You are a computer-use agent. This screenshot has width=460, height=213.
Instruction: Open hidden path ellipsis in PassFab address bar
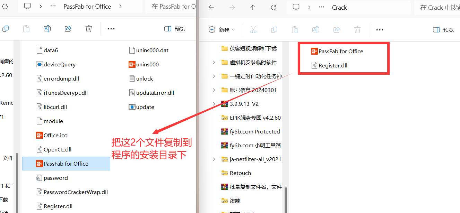53,7
